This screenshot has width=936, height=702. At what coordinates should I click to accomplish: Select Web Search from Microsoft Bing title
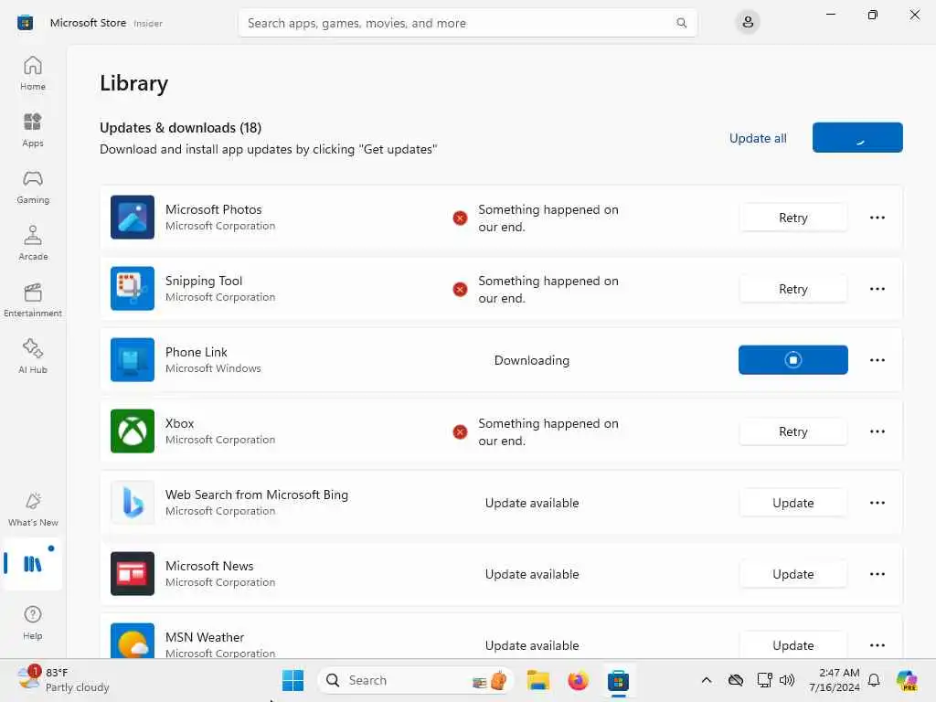257,495
